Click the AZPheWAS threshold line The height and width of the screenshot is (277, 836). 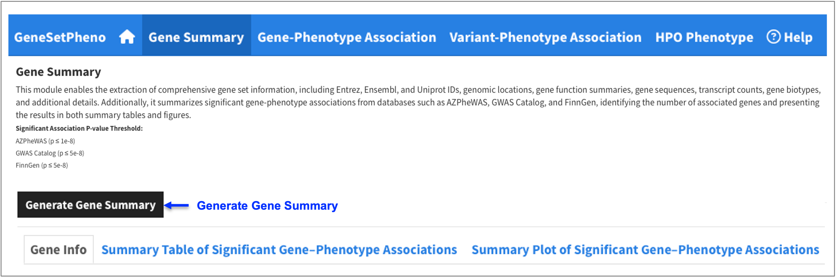pyautogui.click(x=45, y=141)
